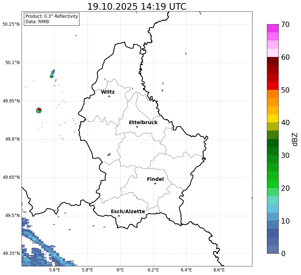Click the colorbar tick label 30
The height and width of the screenshot is (275, 301).
pyautogui.click(x=285, y=155)
